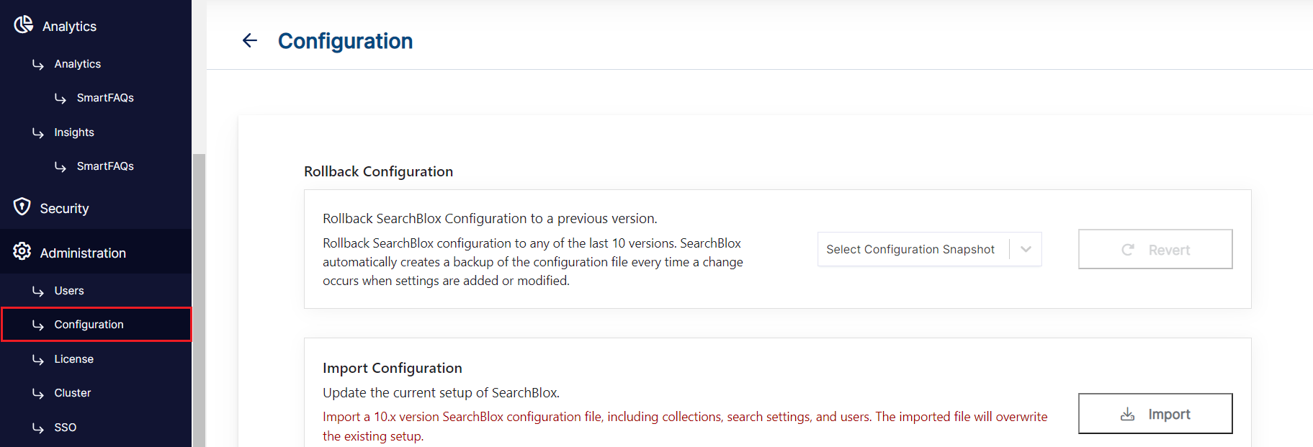Screen dimensions: 1313x447
Task: Open Cluster settings in sidebar
Action: (72, 393)
